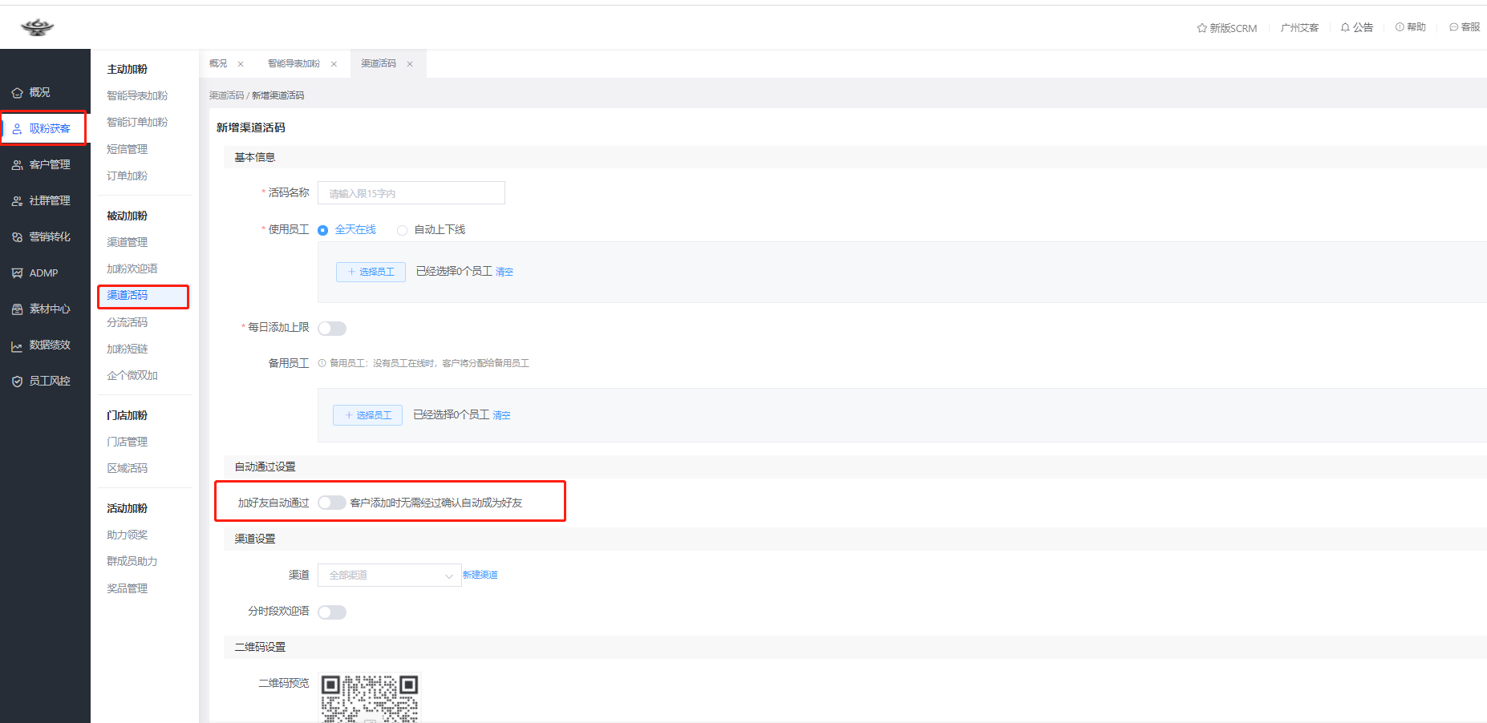Click the 营销转化 sidebar icon
1487x723 pixels.
point(17,237)
